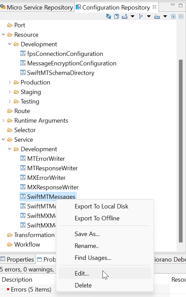Click the repository tree vertical scrollbar
Image resolution: width=186 pixels, height=297 pixels.
[181, 151]
